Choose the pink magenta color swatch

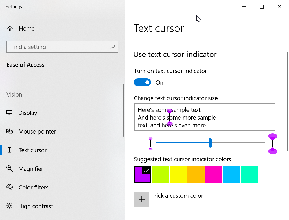[214, 174]
